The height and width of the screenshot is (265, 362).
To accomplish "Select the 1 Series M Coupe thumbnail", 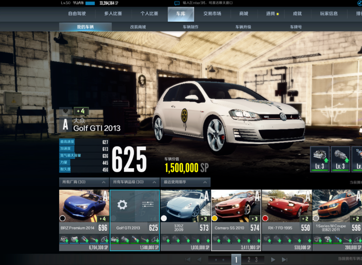I will (x=337, y=206).
